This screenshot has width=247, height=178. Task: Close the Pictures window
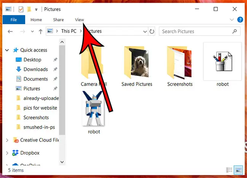[x=234, y=9]
